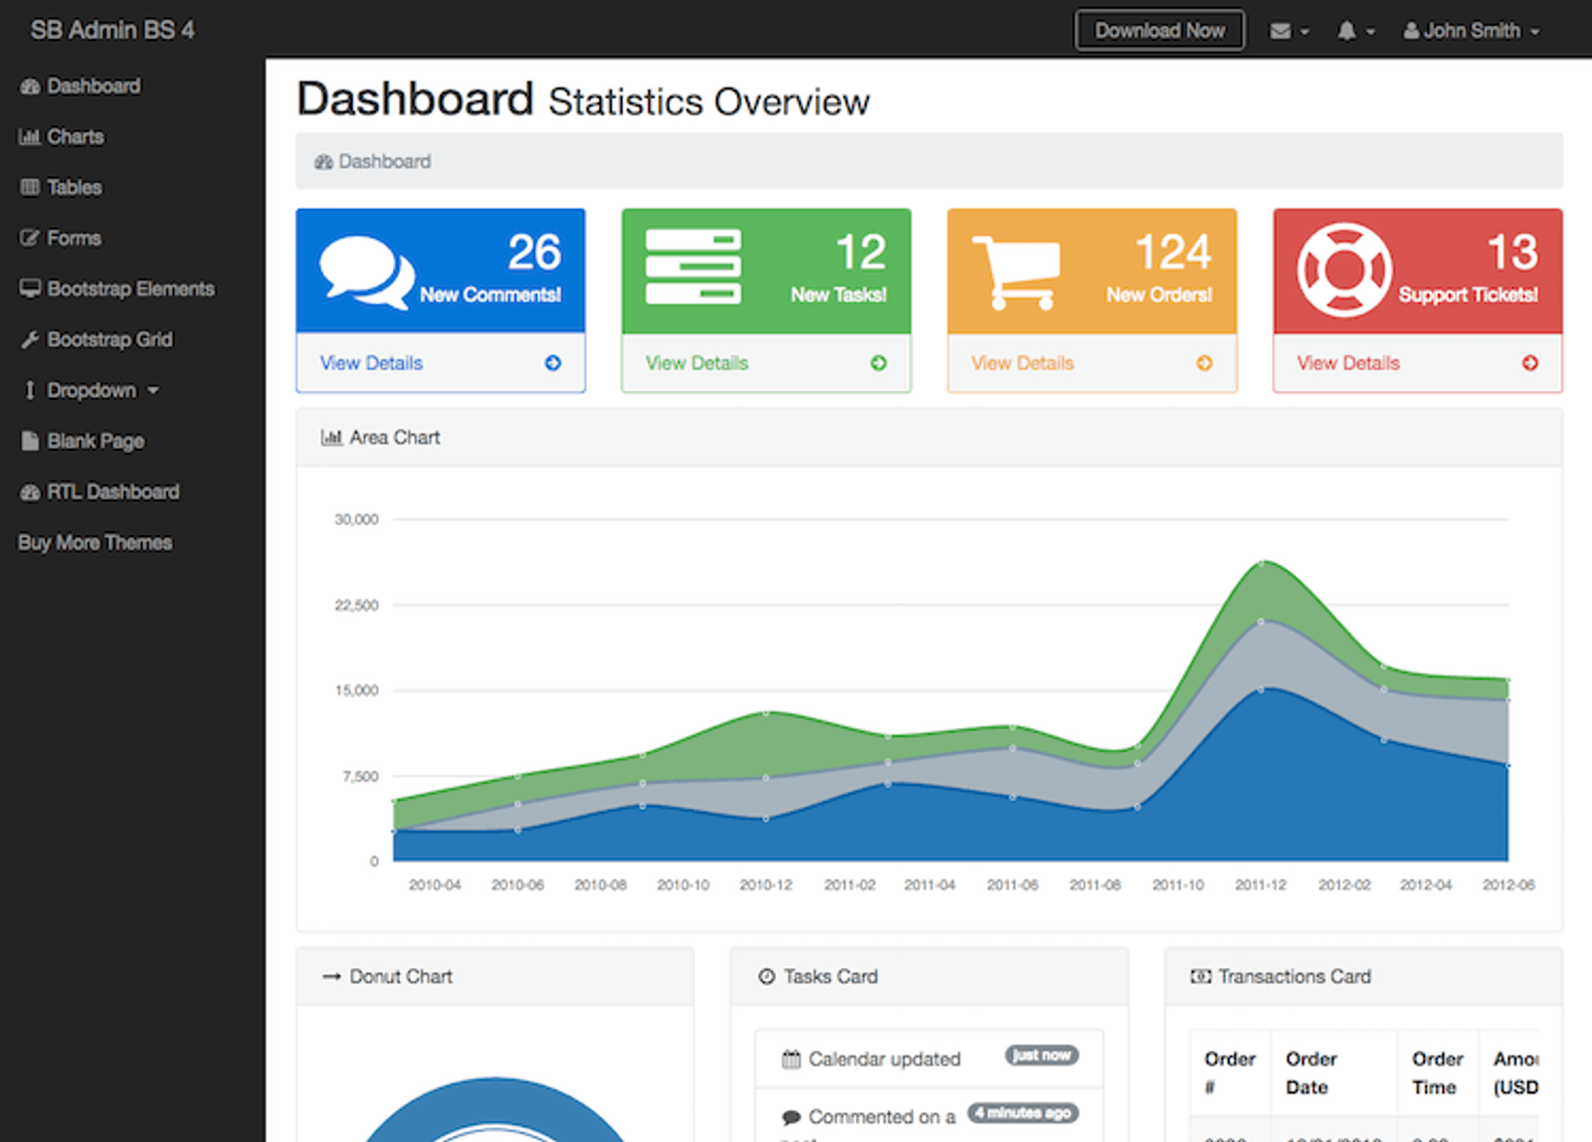
Task: Open the bell alerts dropdown
Action: pyautogui.click(x=1356, y=31)
